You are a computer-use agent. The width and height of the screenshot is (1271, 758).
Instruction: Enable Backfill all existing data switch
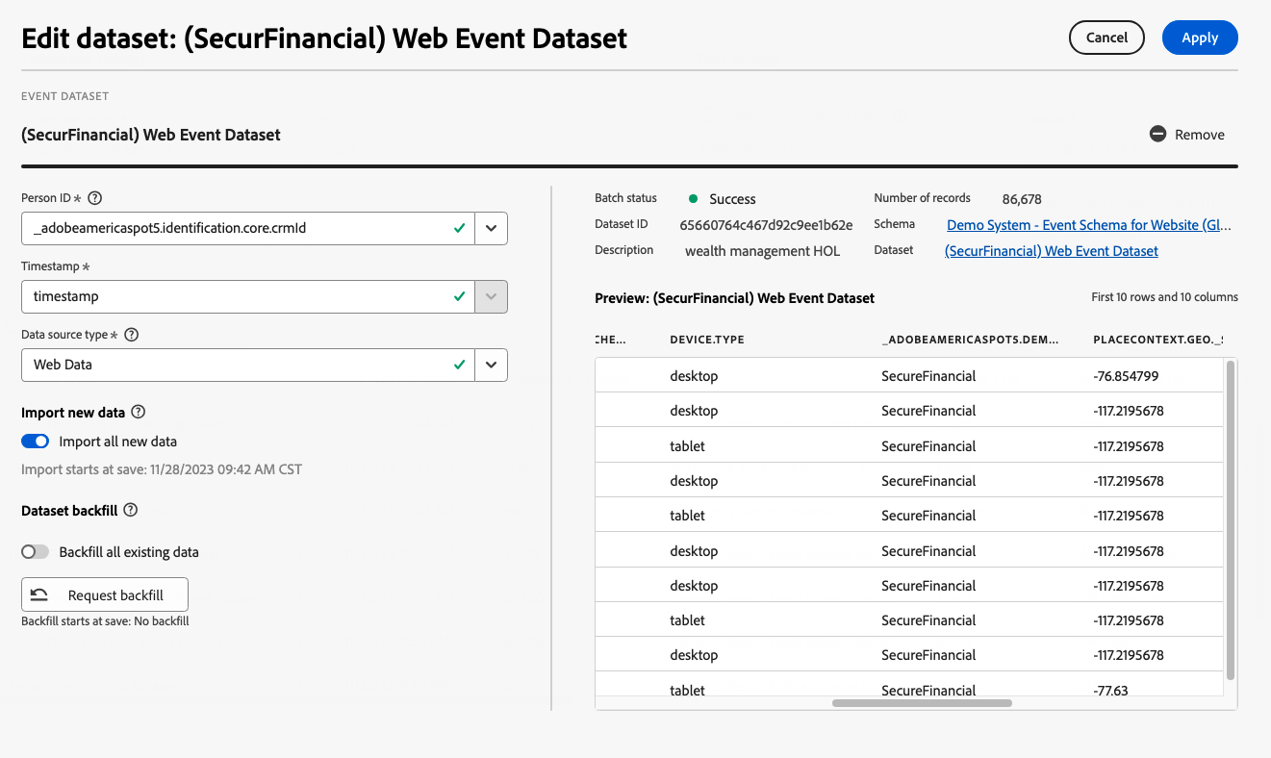(x=35, y=552)
